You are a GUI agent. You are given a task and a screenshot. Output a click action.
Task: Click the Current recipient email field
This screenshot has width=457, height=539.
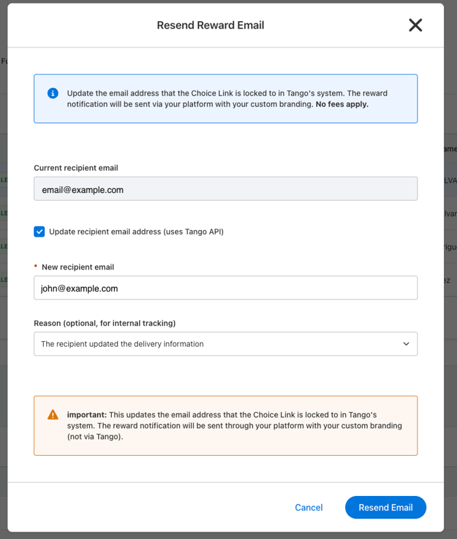pos(225,189)
